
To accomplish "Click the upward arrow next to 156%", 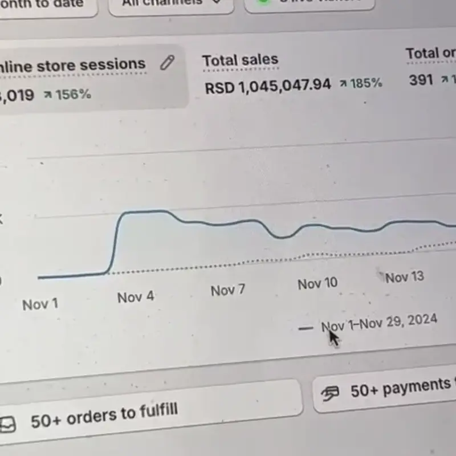I will 48,94.
